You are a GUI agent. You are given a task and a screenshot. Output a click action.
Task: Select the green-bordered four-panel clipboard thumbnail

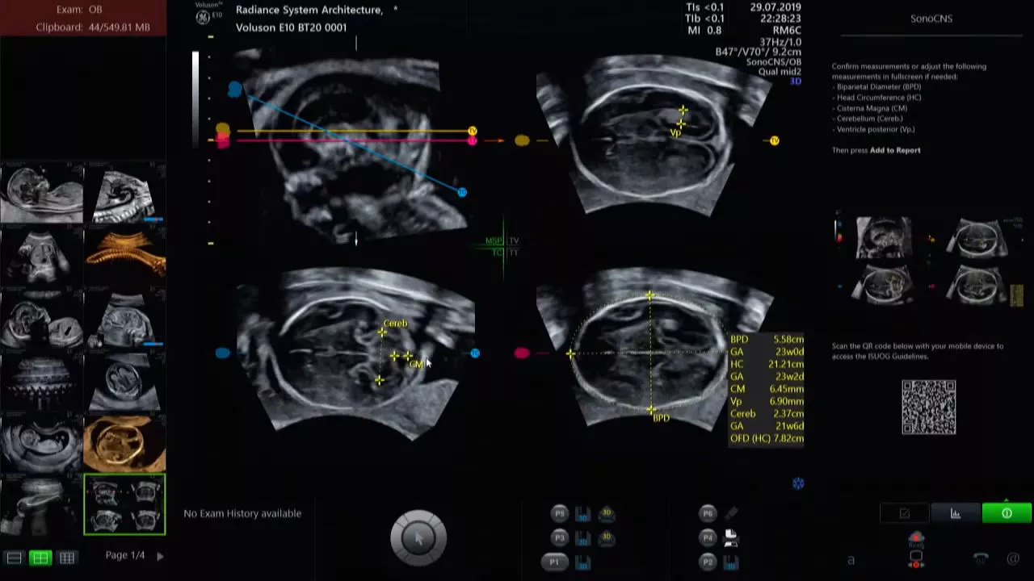(x=124, y=504)
